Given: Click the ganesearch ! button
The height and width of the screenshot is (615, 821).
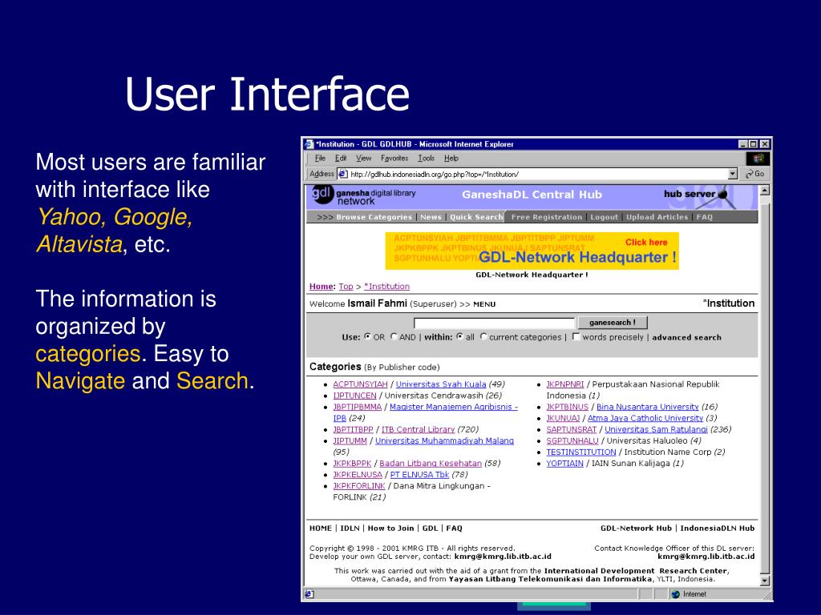Looking at the screenshot, I should tap(612, 323).
